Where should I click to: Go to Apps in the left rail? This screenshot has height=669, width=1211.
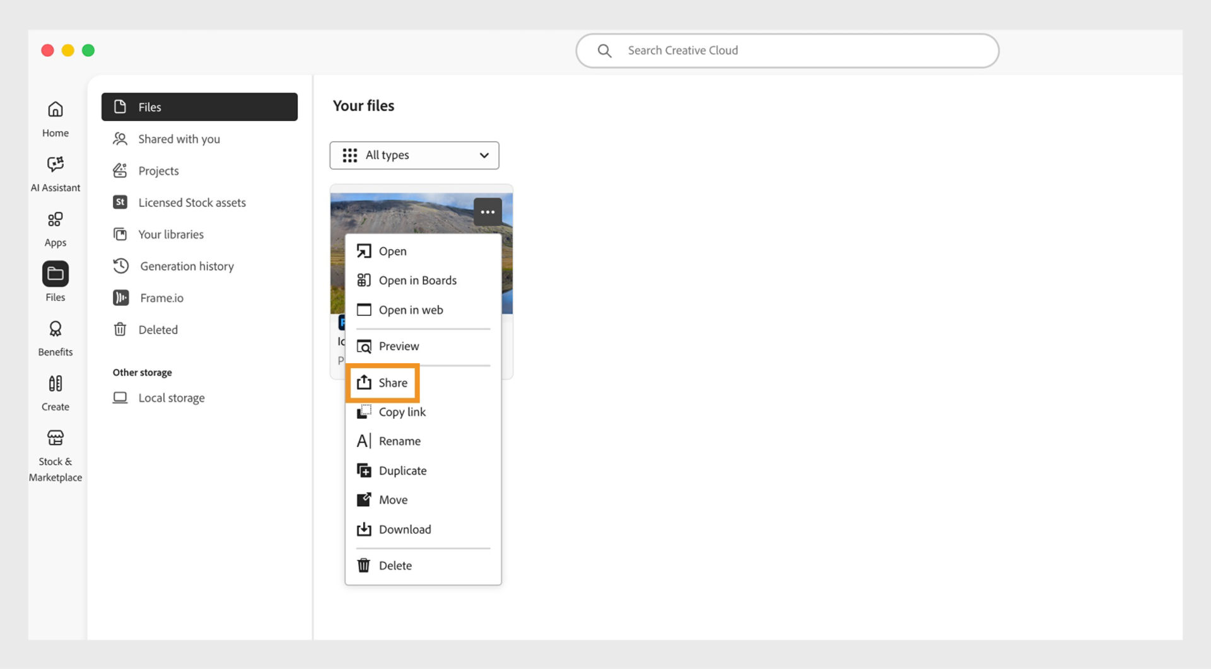pos(56,229)
